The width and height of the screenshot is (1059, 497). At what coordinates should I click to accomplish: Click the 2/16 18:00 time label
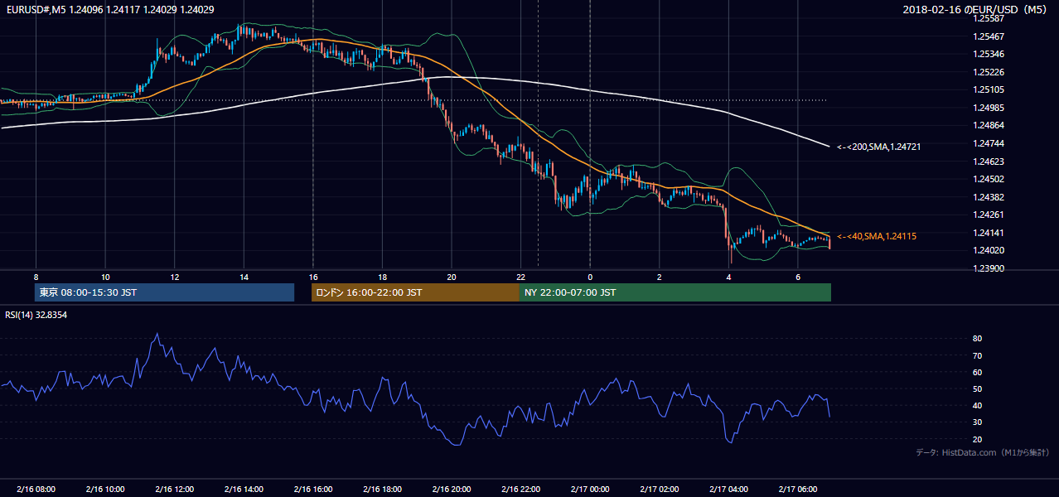tap(382, 490)
